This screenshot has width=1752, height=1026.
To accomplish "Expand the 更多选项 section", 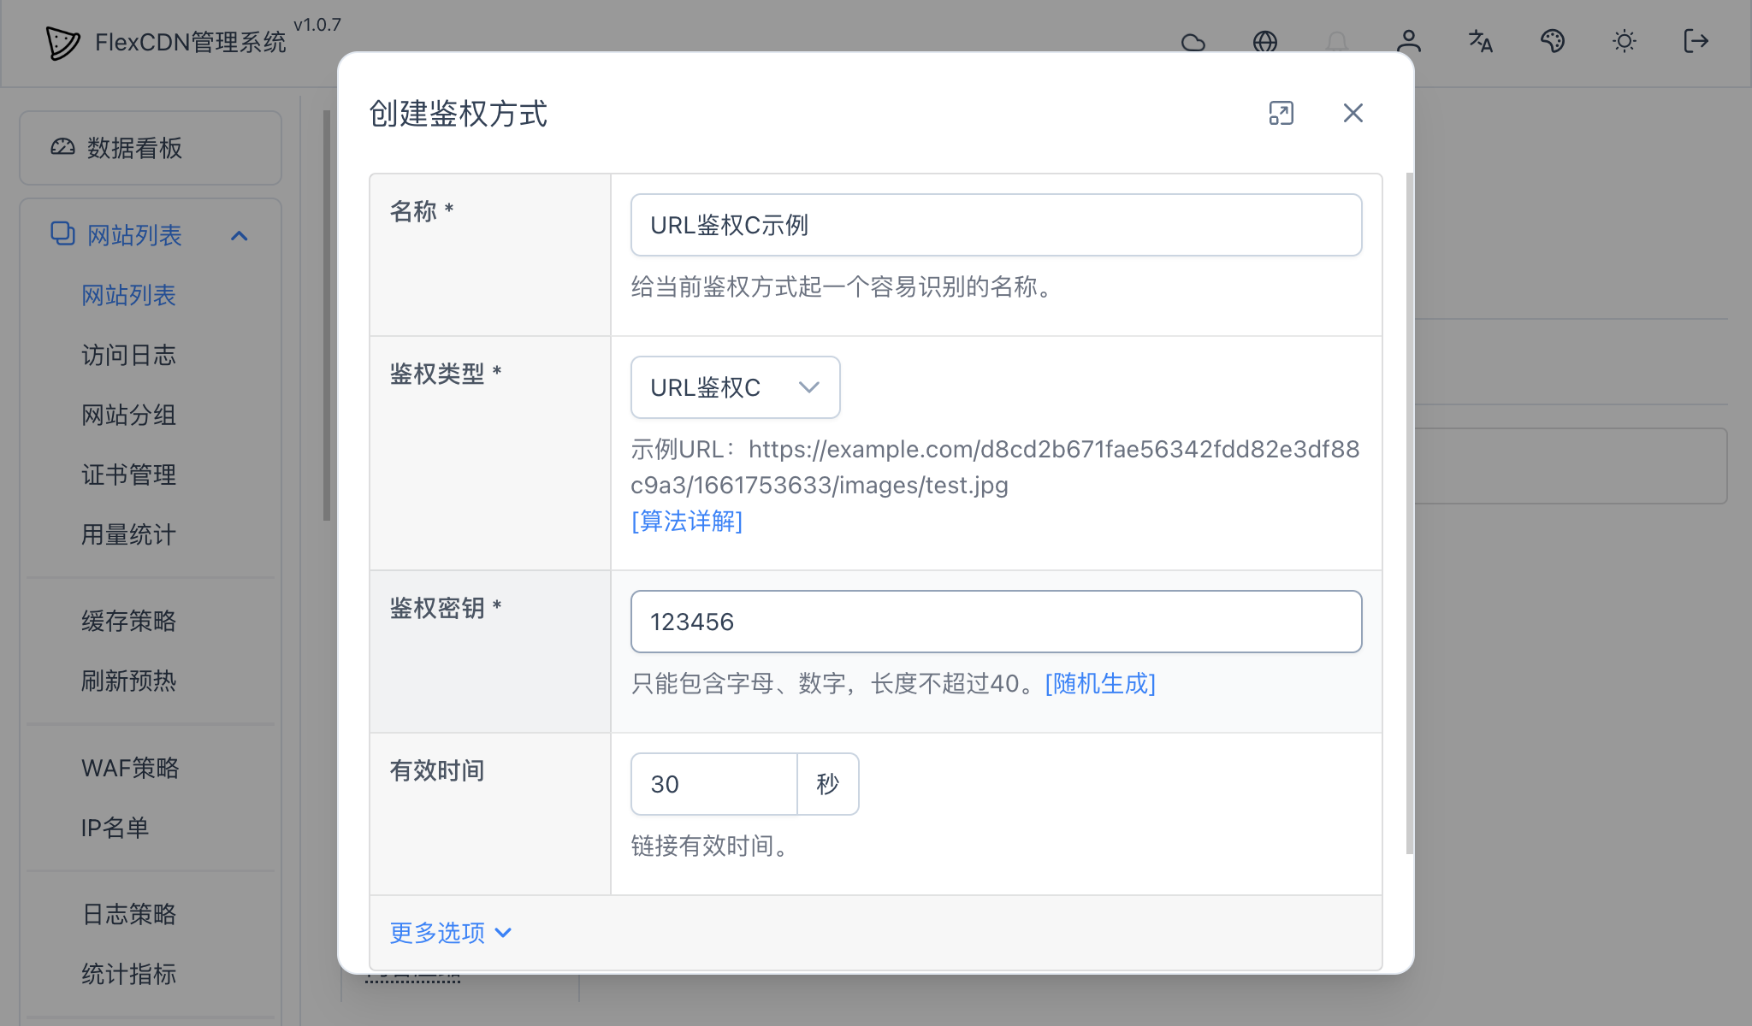I will pos(437,933).
